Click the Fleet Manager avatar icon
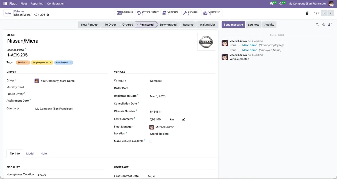Viewport: 337px width, 179px height. (152, 127)
